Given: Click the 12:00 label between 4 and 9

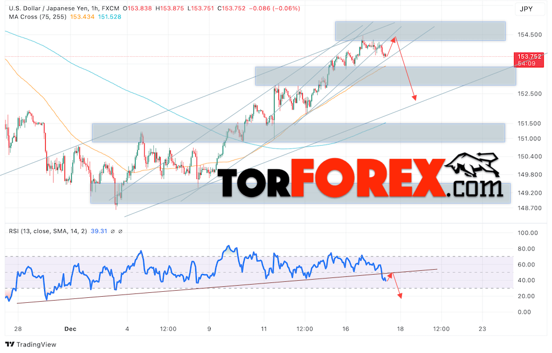Looking at the screenshot, I should point(168,329).
